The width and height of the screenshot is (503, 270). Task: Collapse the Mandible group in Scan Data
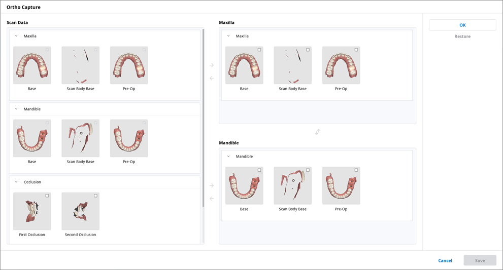pos(16,109)
